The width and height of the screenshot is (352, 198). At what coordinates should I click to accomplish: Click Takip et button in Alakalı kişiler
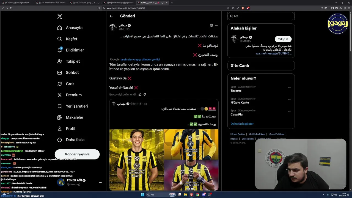pyautogui.click(x=283, y=39)
